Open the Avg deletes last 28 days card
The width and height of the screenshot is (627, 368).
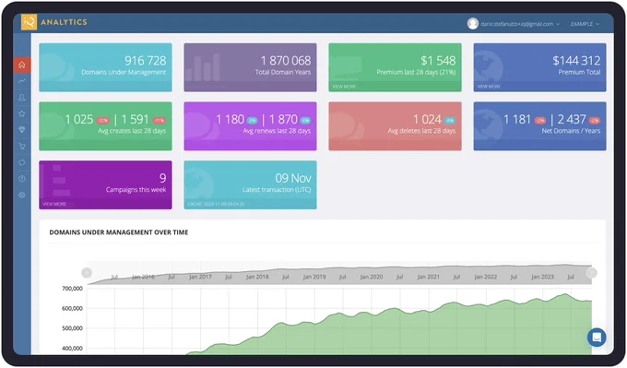click(395, 126)
